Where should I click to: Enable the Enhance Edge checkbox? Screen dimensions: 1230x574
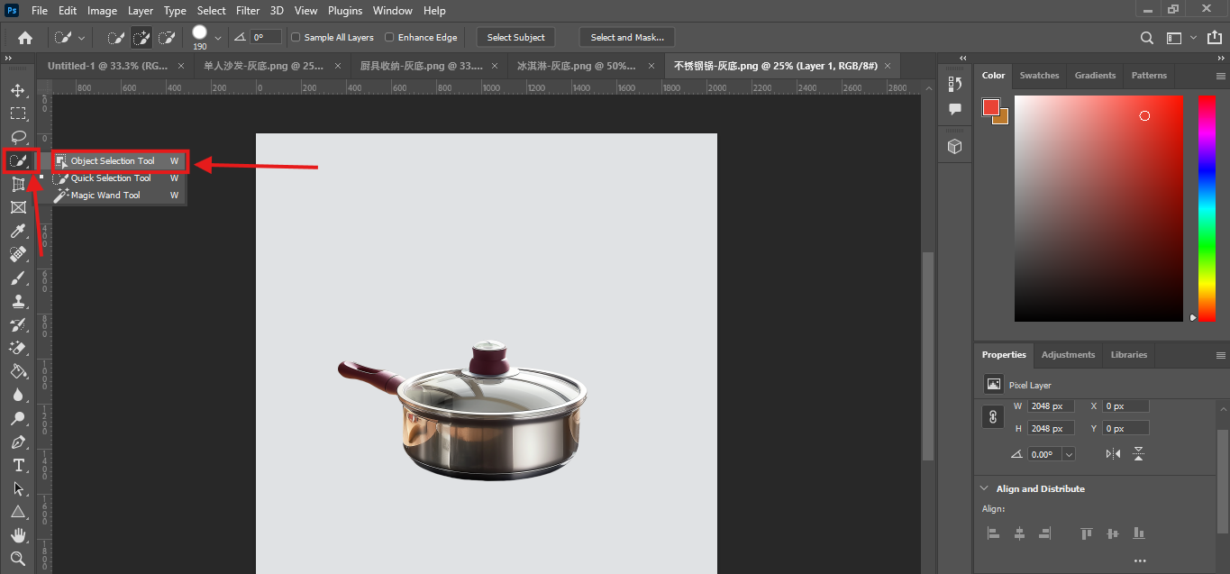(389, 38)
